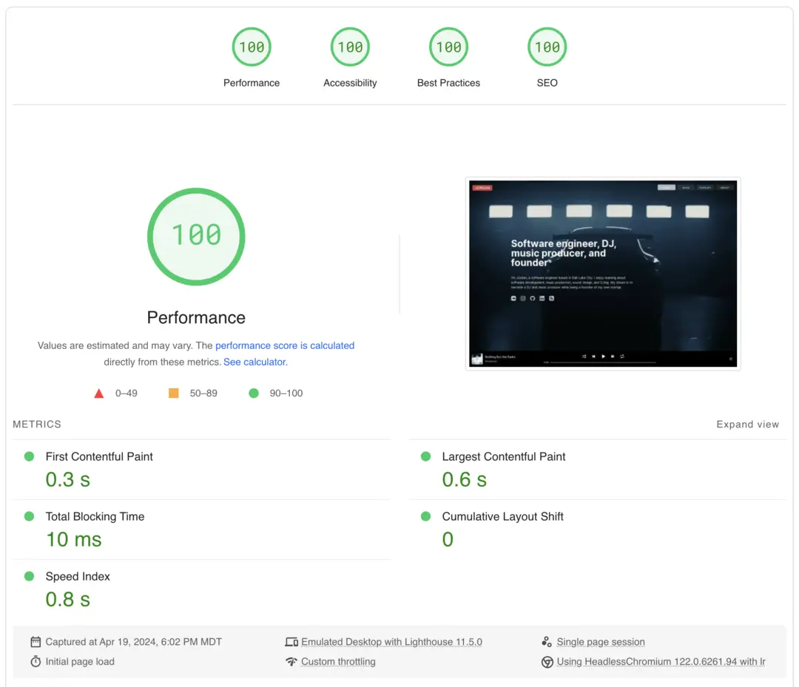Open the 'performance score is calculated' link

click(284, 345)
